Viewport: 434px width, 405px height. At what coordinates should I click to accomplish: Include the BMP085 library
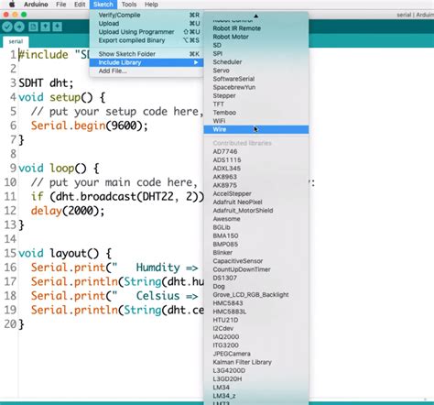coord(256,245)
